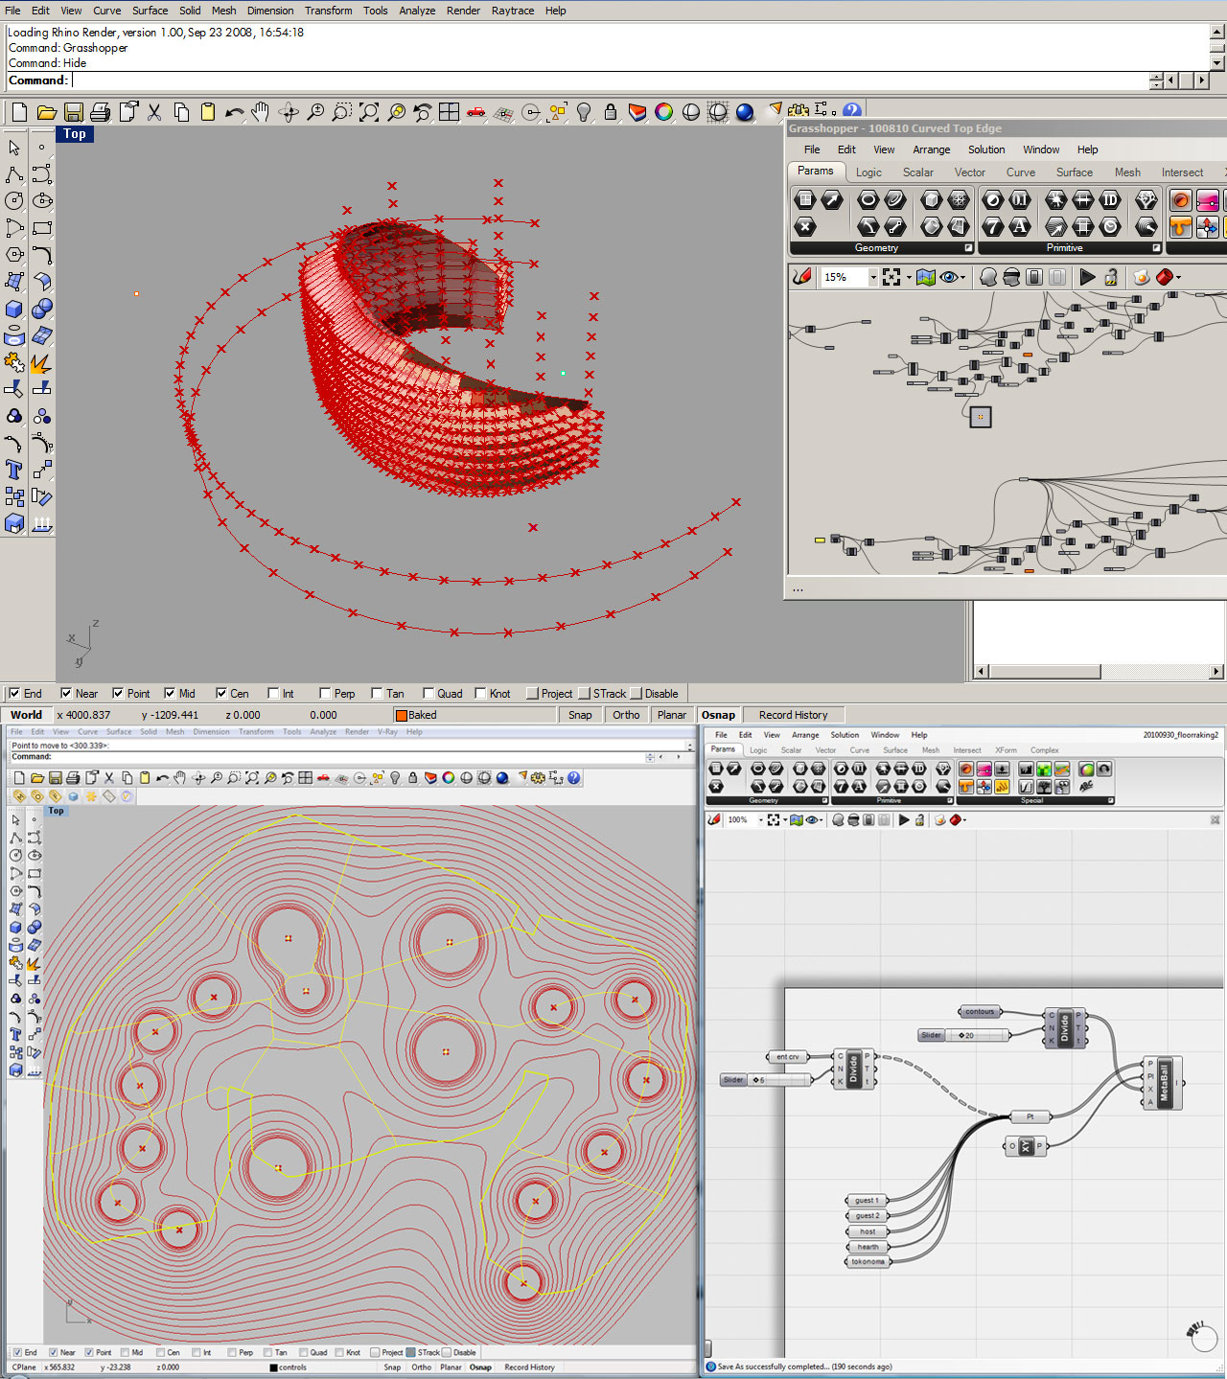Screen dimensions: 1227x1379
Task: Select the Pan hand tool in upper Rhino toolbar
Action: (x=261, y=112)
